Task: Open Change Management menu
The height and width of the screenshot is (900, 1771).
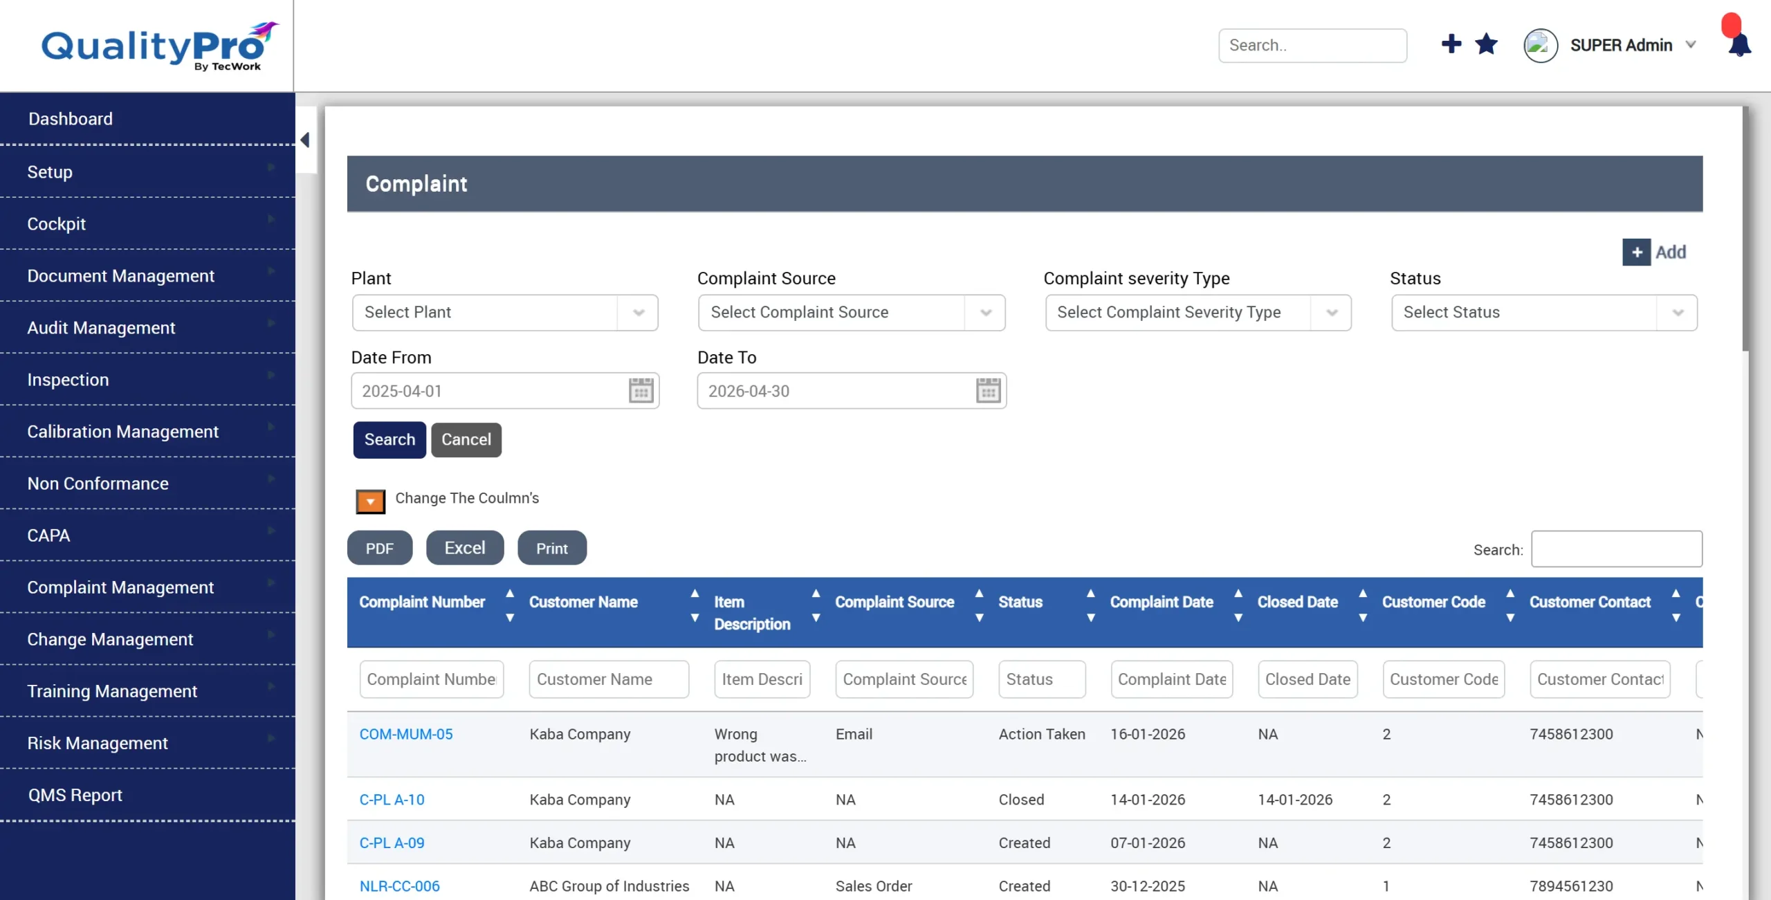Action: pos(147,639)
